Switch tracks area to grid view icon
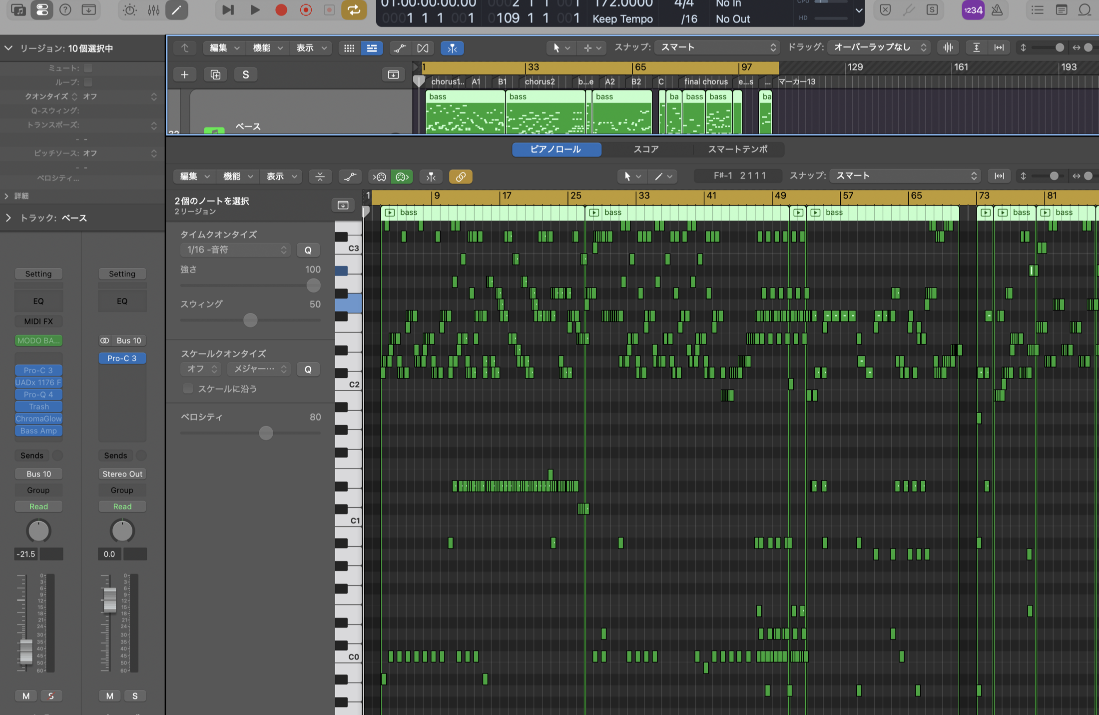 click(x=349, y=48)
